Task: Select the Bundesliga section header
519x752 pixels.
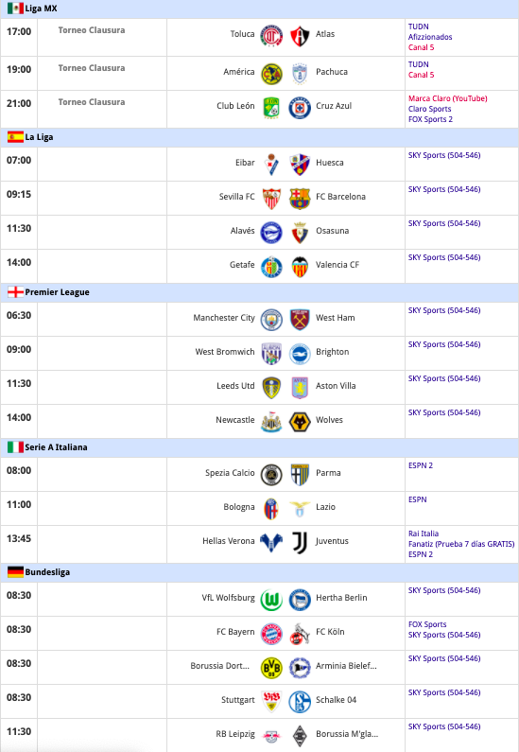Action: pyautogui.click(x=259, y=572)
